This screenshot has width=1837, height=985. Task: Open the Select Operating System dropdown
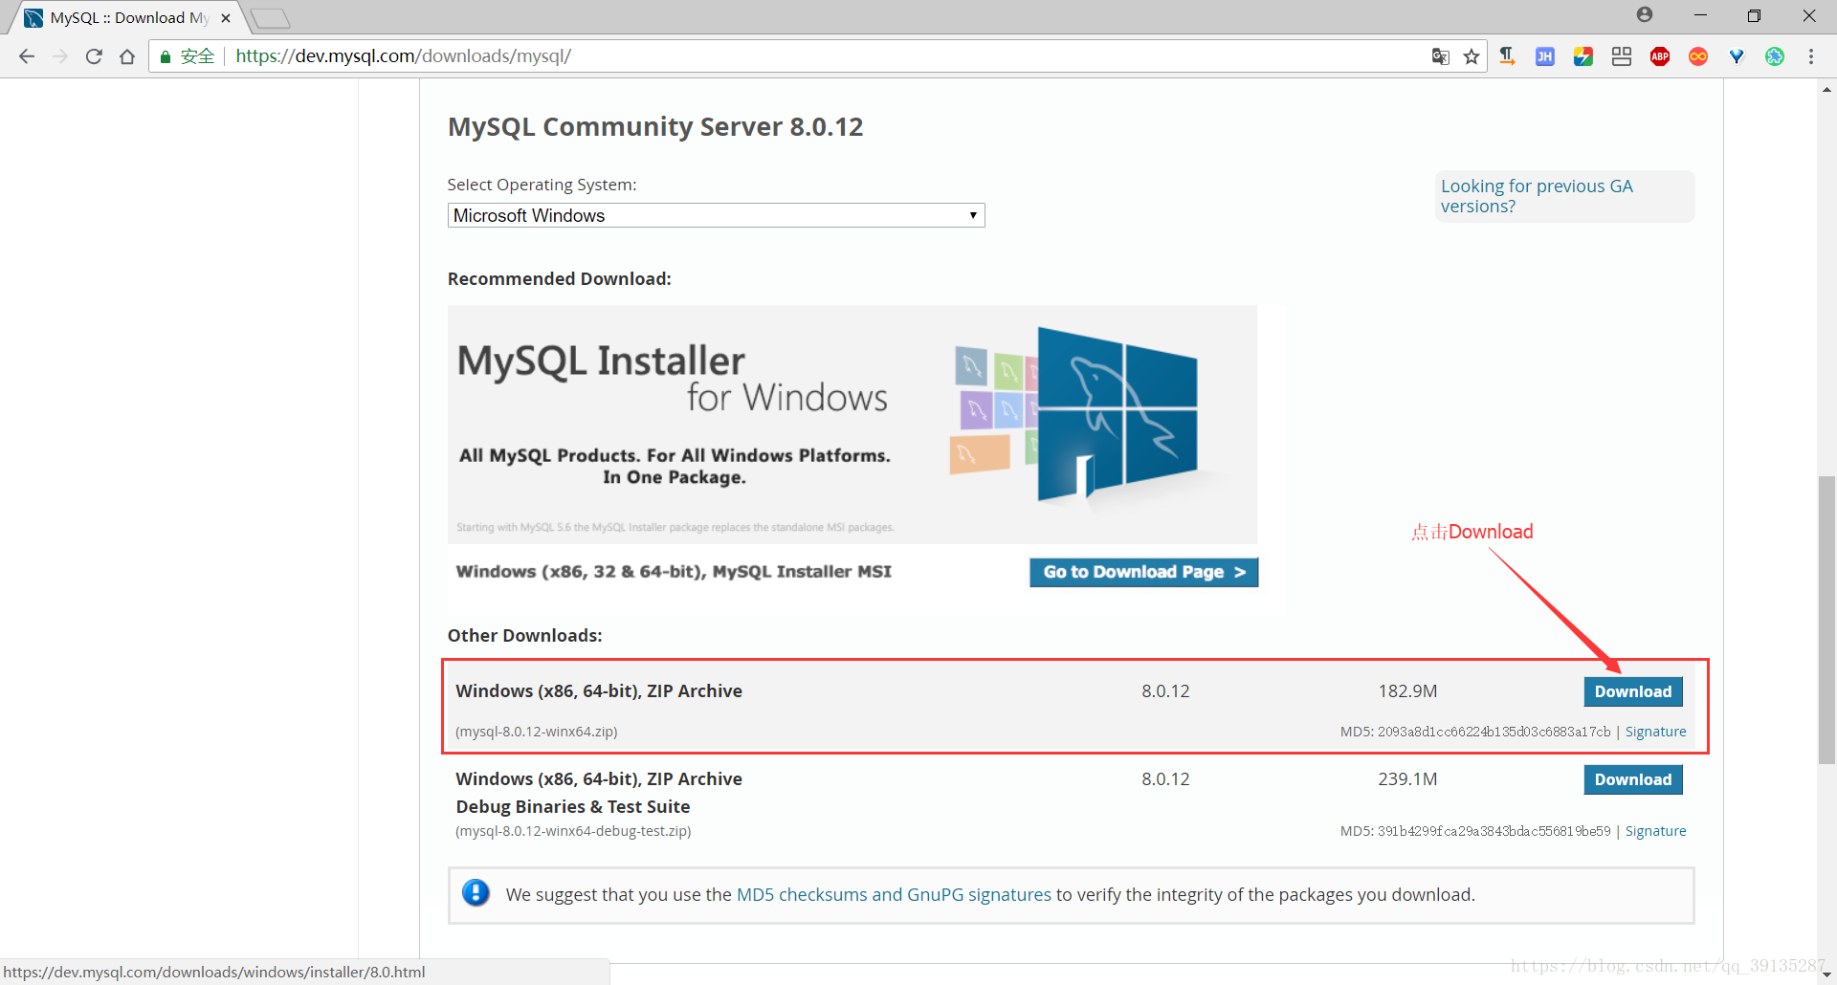716,215
